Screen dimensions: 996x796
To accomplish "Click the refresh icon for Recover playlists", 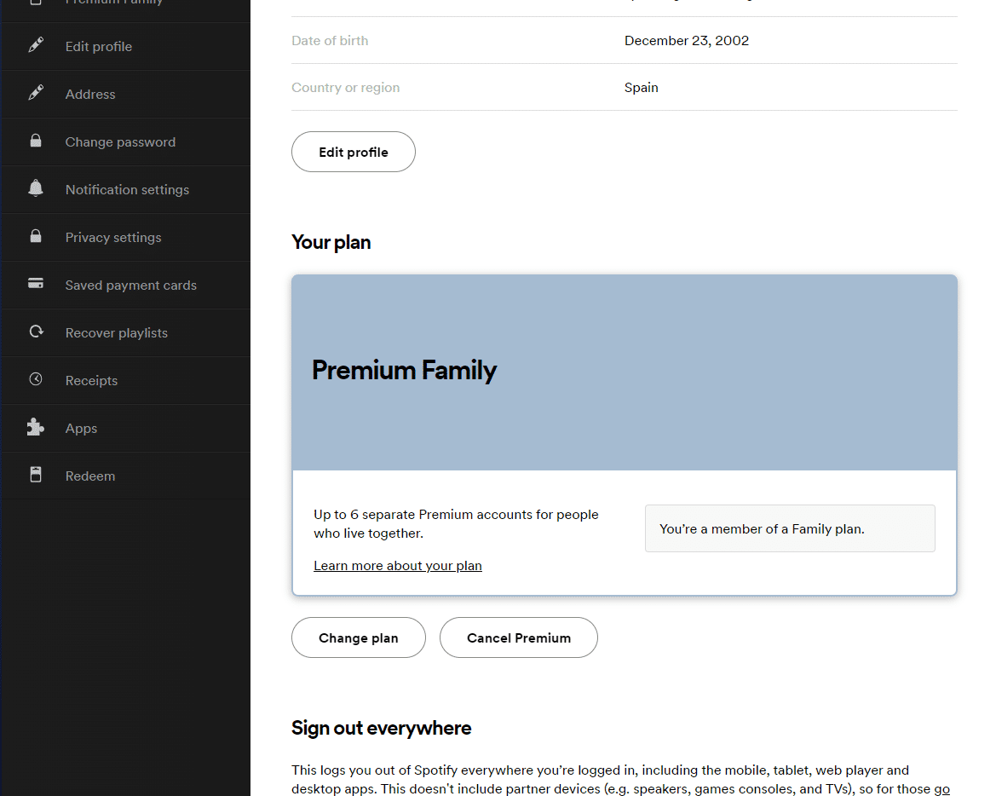I will tap(36, 332).
